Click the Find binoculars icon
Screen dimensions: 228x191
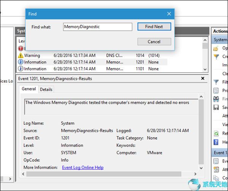point(216,99)
